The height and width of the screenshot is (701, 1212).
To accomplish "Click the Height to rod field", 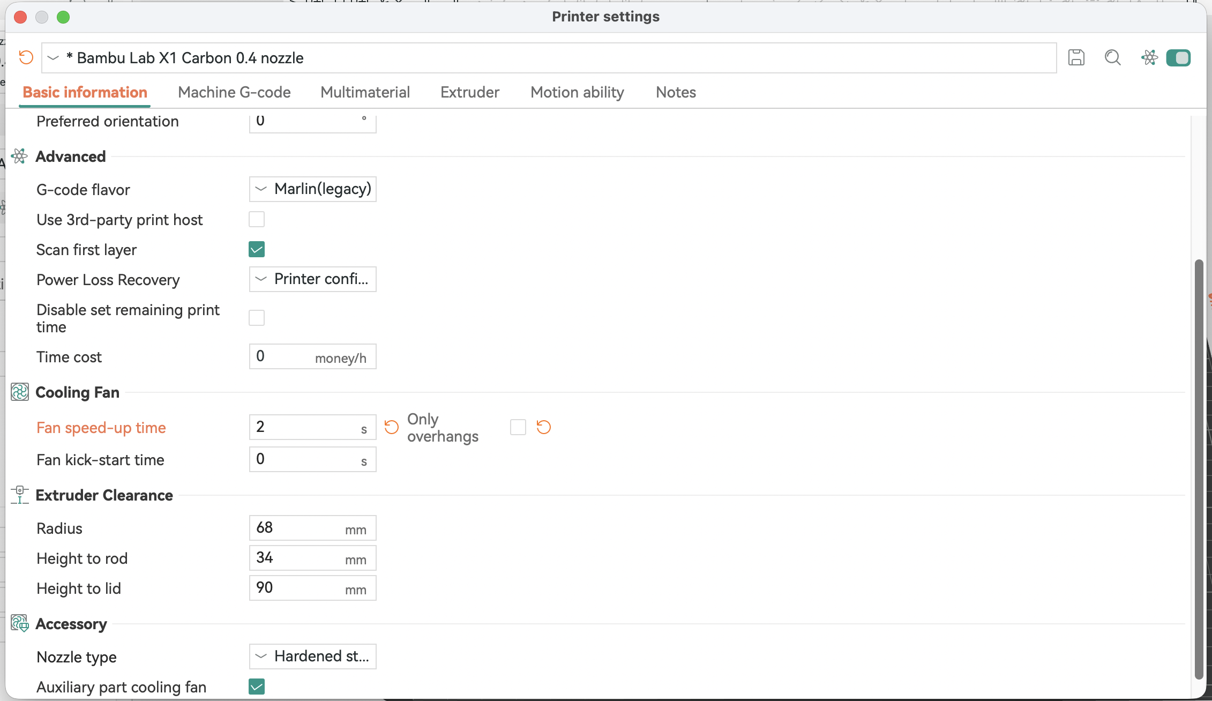I will (x=313, y=558).
